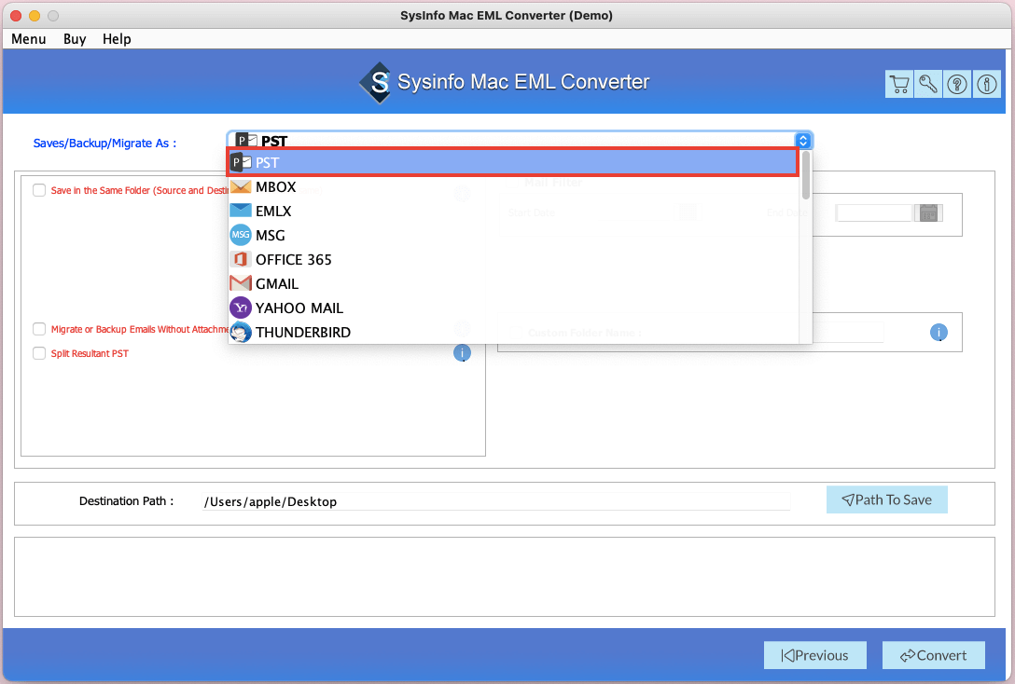Viewport: 1015px width, 684px height.
Task: Click the Convert button
Action: point(934,655)
